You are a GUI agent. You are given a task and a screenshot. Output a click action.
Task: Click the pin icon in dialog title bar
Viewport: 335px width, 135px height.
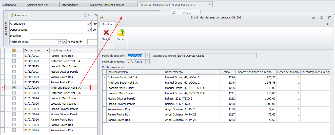102,17
